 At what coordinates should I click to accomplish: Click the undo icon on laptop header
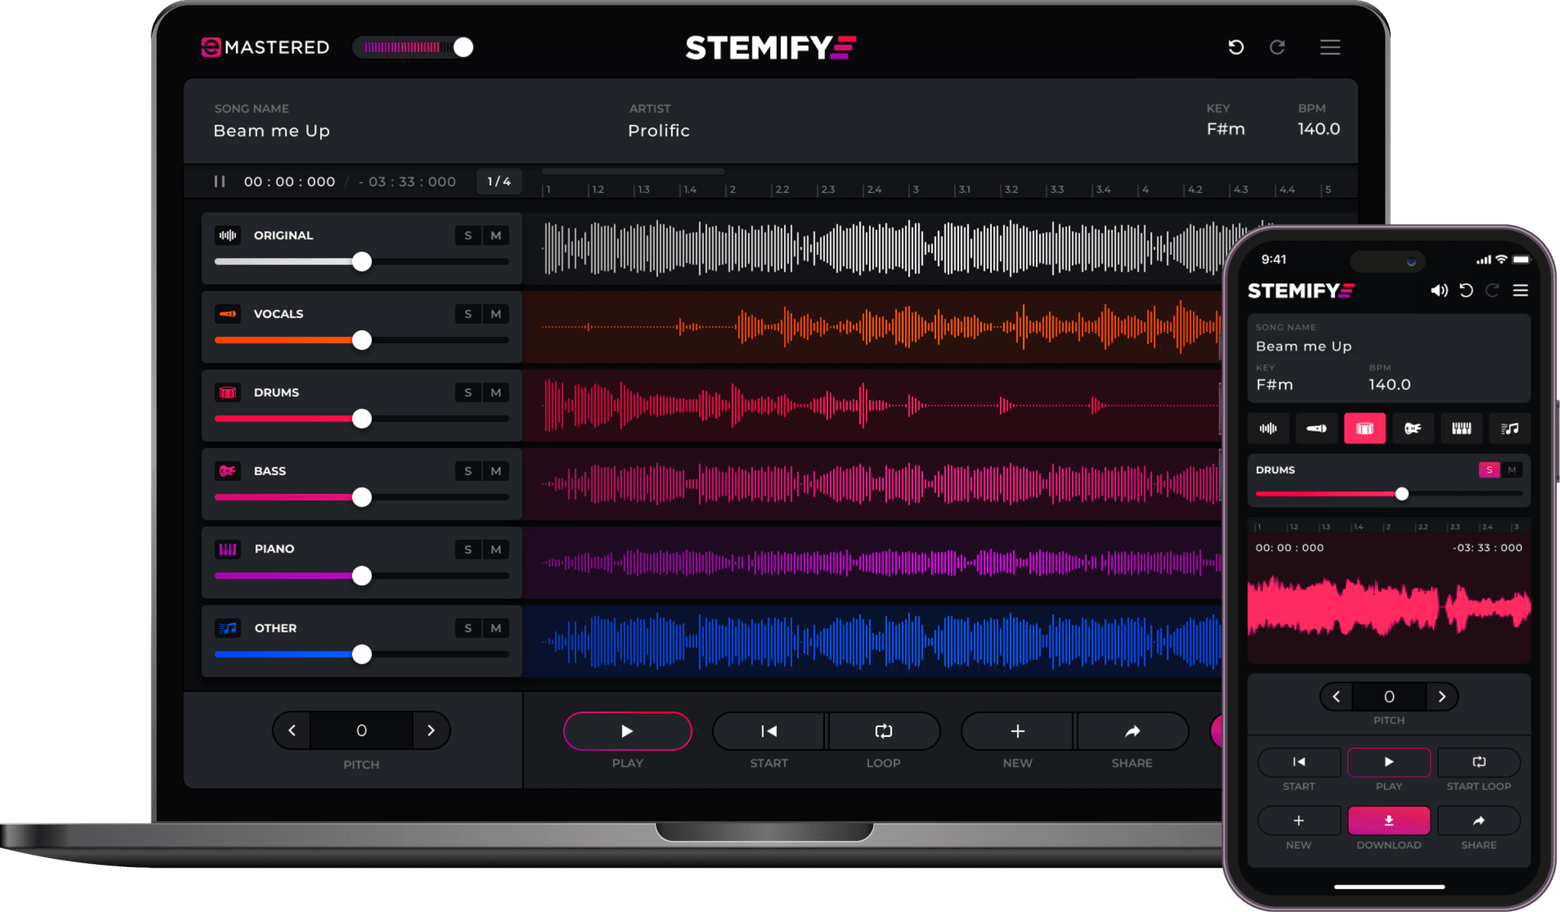[1236, 47]
